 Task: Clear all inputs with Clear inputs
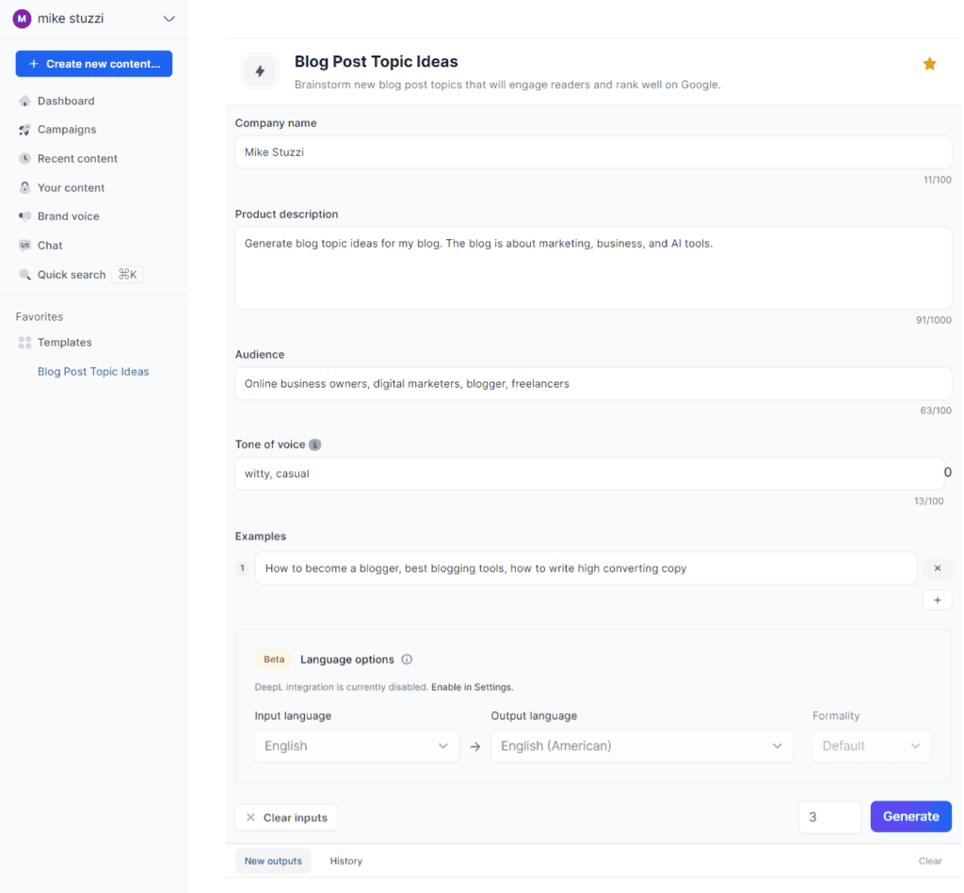pyautogui.click(x=285, y=817)
